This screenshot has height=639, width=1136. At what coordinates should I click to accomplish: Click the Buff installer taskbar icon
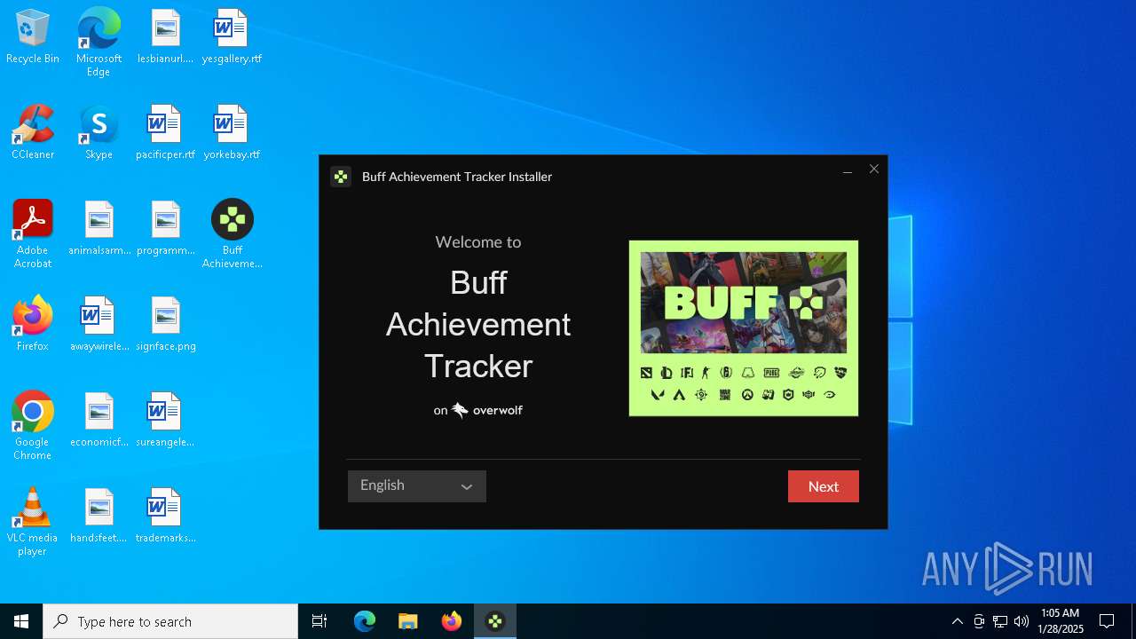click(x=495, y=621)
